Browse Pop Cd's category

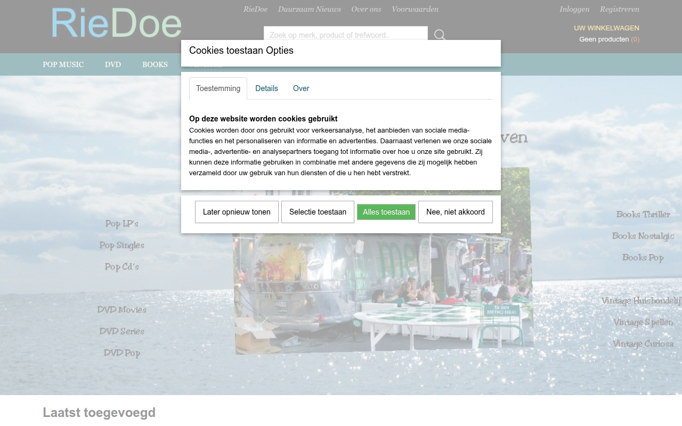(x=122, y=267)
